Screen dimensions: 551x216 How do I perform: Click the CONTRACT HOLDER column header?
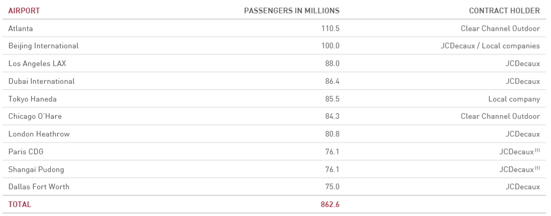click(x=504, y=11)
